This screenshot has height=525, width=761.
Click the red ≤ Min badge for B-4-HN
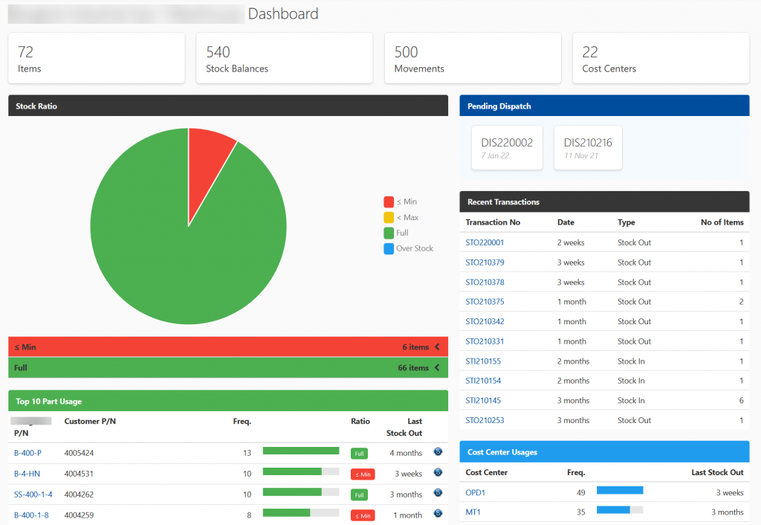pos(363,474)
